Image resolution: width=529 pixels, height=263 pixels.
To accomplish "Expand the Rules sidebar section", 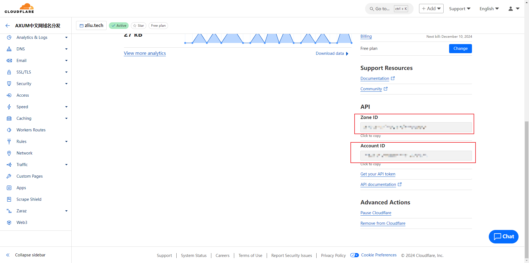I will click(66, 142).
